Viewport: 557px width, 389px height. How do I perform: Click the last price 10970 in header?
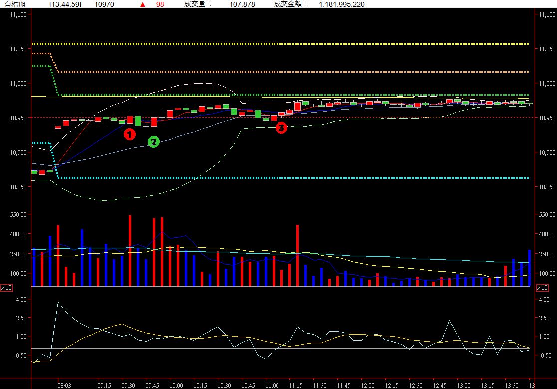104,4
